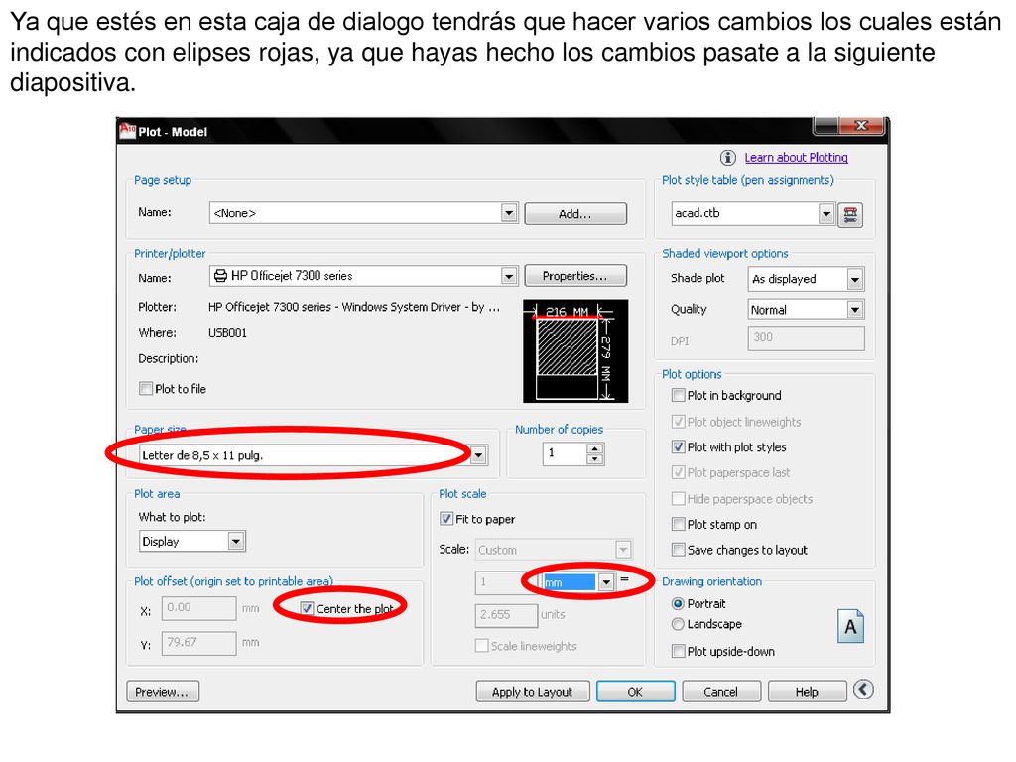Click the Cancel button
Screen dimensions: 1016x762
tap(720, 692)
